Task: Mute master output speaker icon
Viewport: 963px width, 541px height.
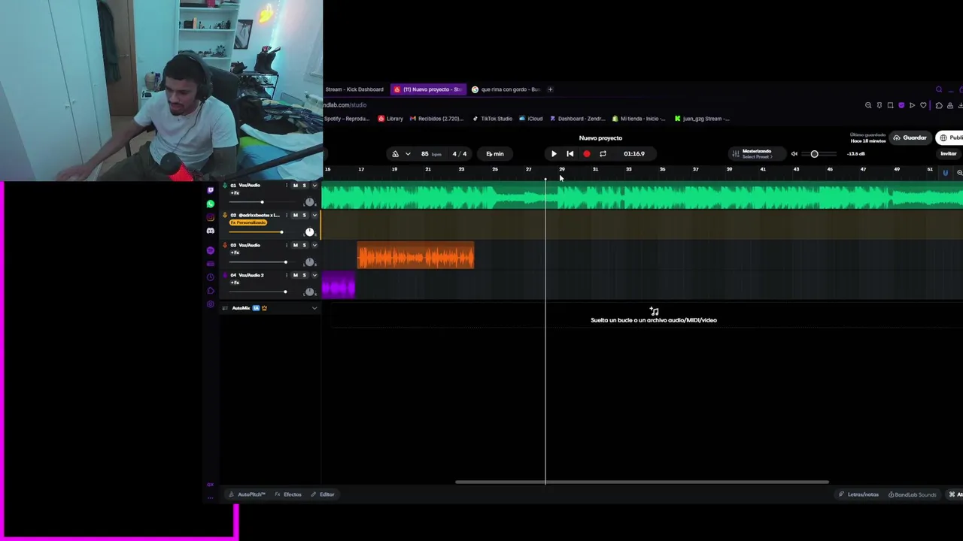Action: pos(794,154)
